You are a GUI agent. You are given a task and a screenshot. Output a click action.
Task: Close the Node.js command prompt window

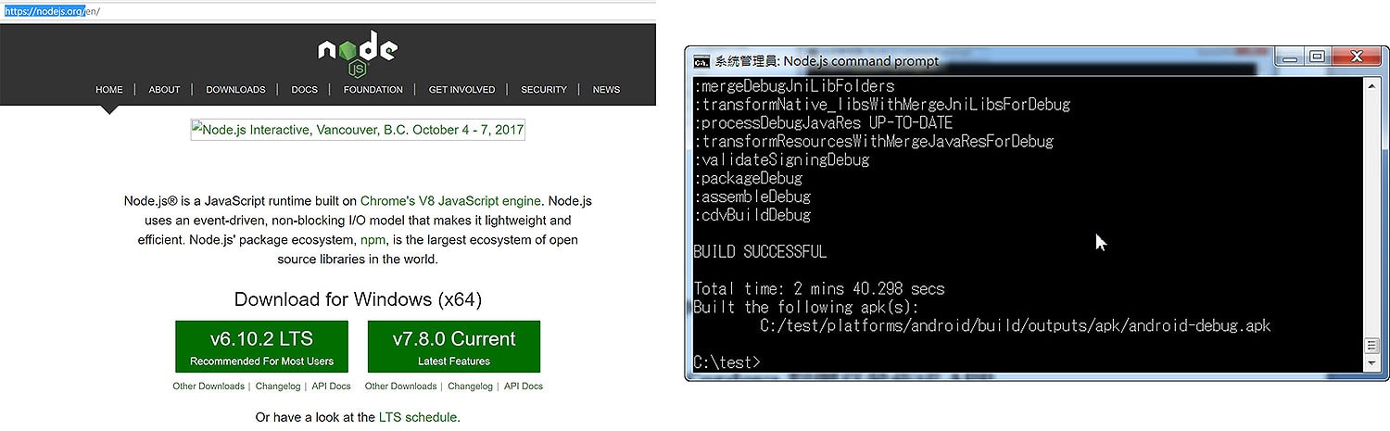(x=1356, y=57)
